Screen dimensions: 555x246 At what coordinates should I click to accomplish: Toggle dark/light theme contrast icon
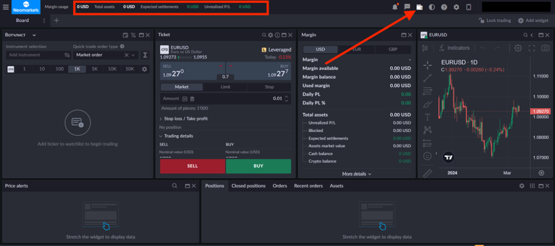(432, 7)
